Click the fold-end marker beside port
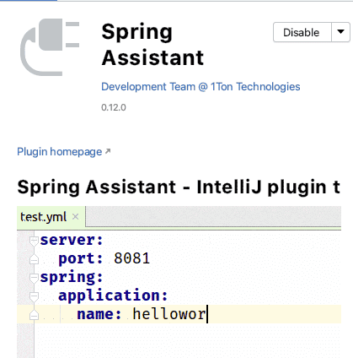This screenshot has width=353, height=358. click(x=34, y=258)
